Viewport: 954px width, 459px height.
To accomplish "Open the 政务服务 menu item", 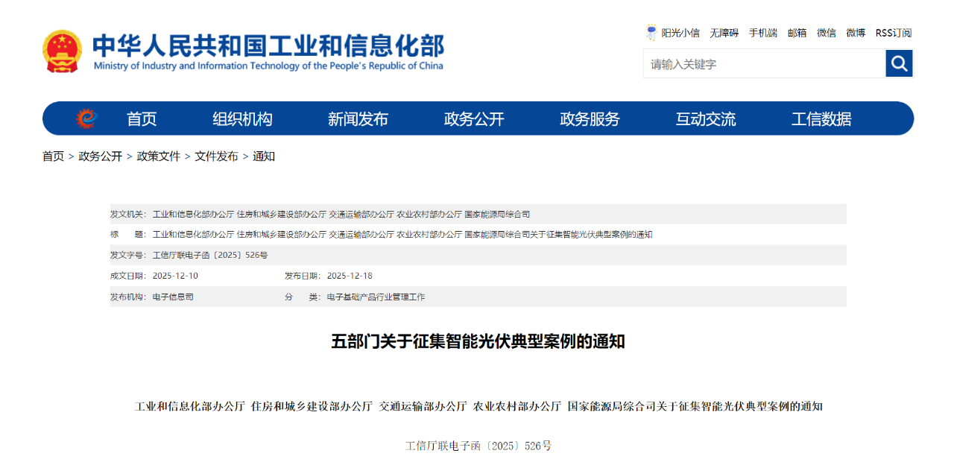I will pyautogui.click(x=590, y=119).
